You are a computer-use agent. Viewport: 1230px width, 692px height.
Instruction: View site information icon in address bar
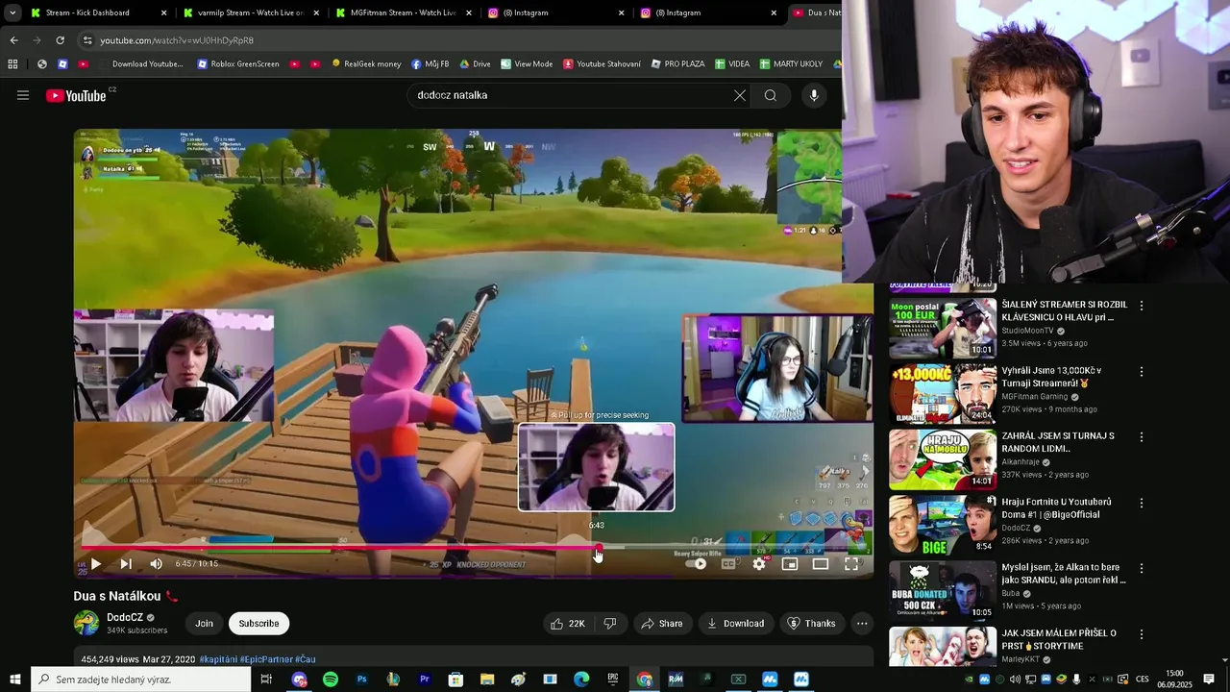pyautogui.click(x=87, y=40)
